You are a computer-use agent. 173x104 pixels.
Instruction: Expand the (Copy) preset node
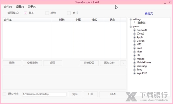point(134,34)
